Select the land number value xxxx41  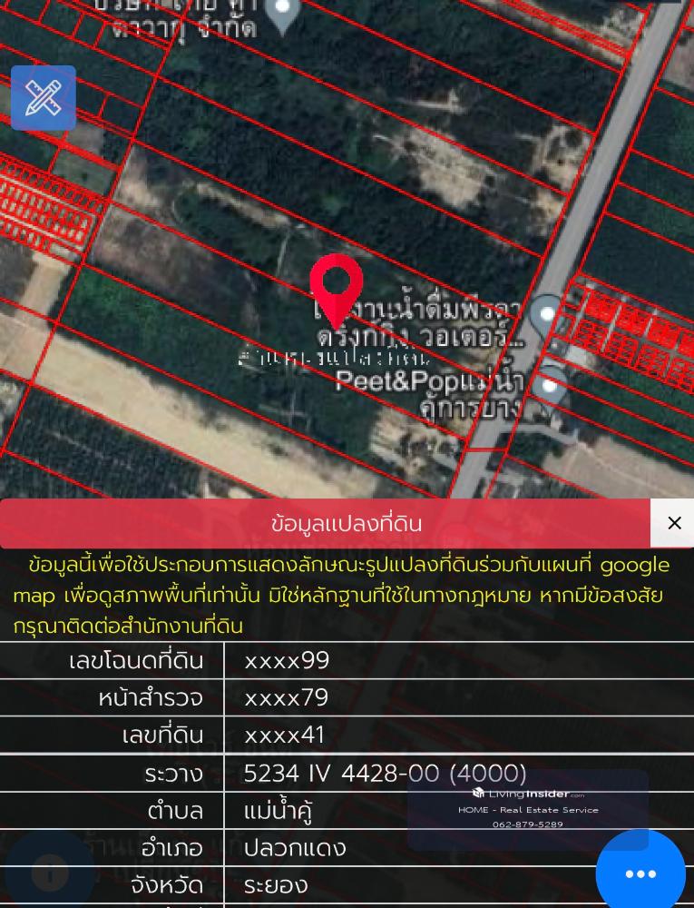click(x=284, y=735)
